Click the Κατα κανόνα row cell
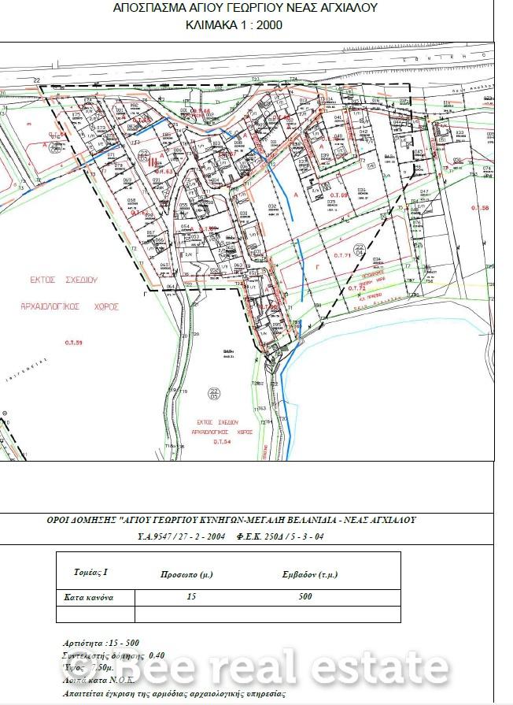 88,596
